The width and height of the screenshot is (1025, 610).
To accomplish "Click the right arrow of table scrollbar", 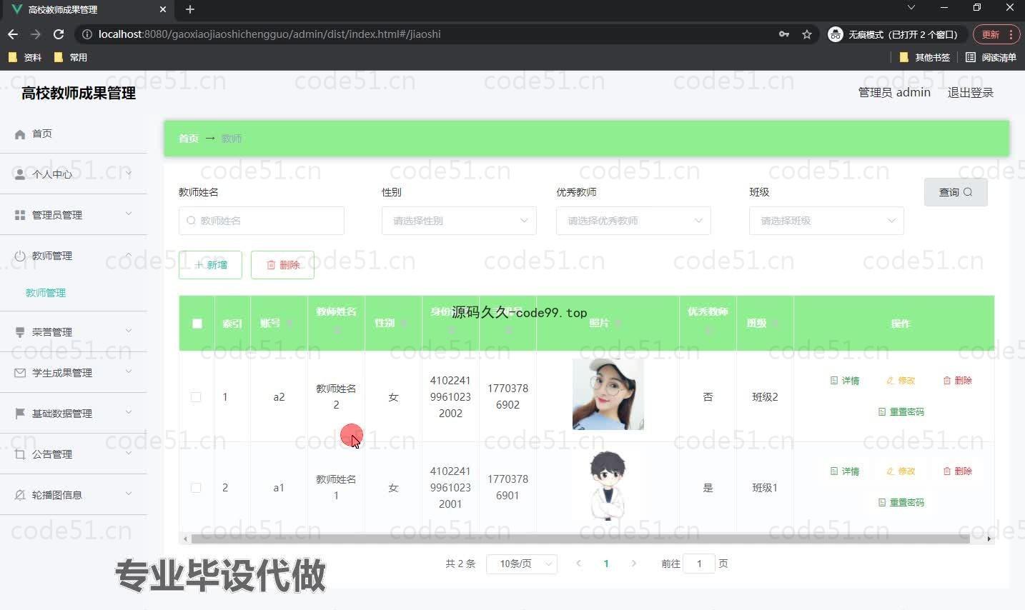I will (x=989, y=539).
